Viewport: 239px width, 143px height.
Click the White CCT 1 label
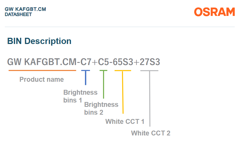[x=125, y=121]
